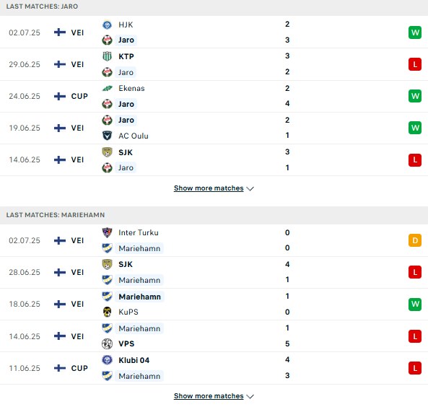Click the orange D badge for Inter Turku
428x407 pixels.
(x=415, y=240)
